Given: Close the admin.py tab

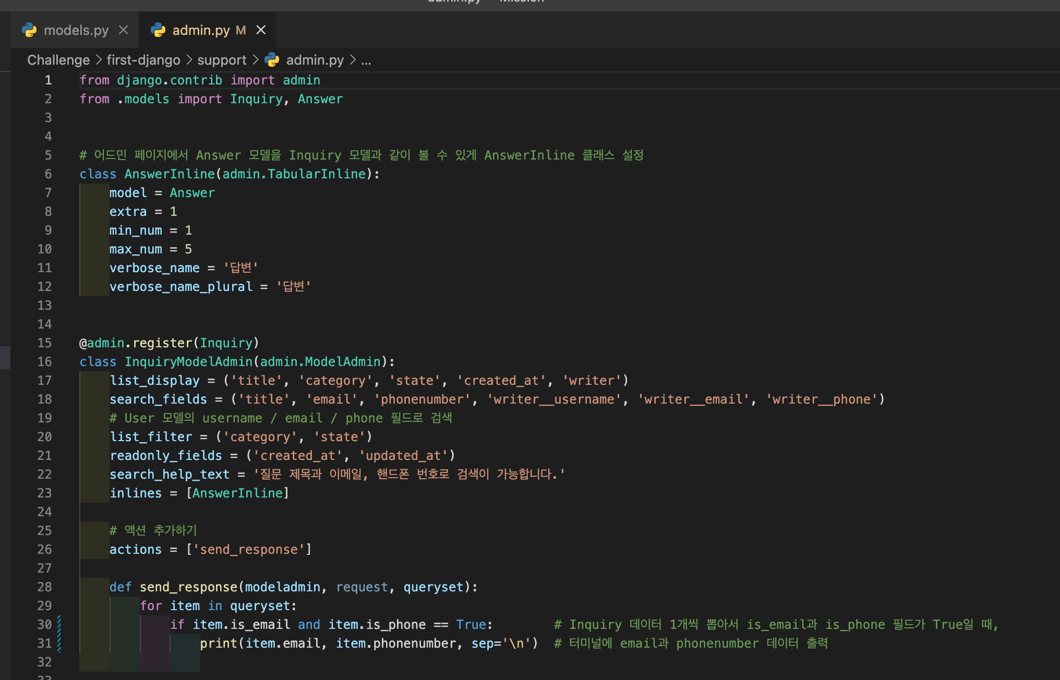Looking at the screenshot, I should pyautogui.click(x=261, y=30).
